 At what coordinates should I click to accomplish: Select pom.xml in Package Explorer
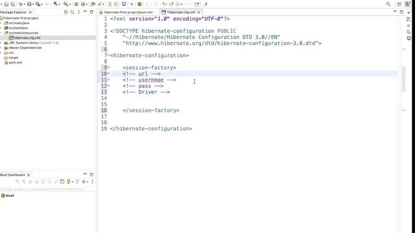[x=16, y=63]
